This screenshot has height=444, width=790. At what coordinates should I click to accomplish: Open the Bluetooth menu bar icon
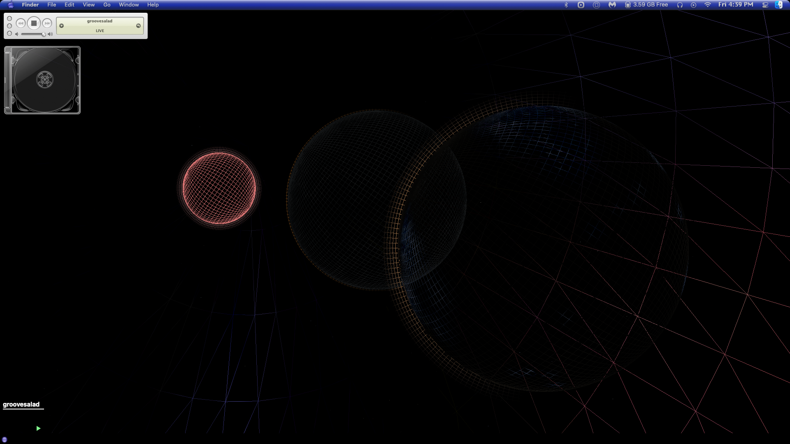click(x=566, y=5)
